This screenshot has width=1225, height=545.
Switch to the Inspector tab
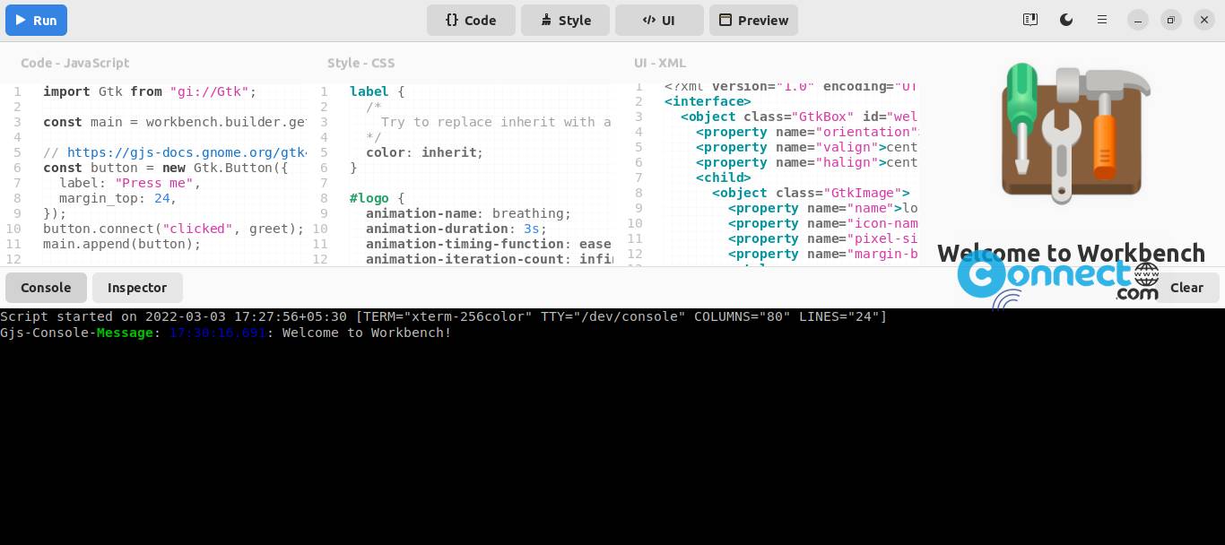pyautogui.click(x=137, y=288)
